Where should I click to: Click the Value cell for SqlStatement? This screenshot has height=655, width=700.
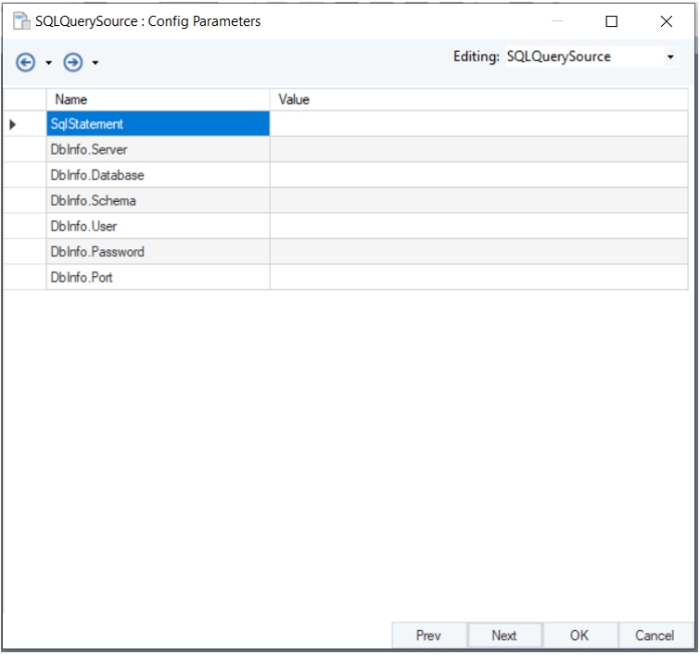pos(479,123)
